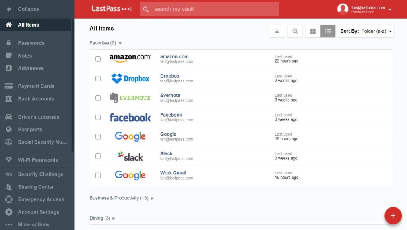
Task: Click the Dropbox site logo
Action: coord(130,79)
